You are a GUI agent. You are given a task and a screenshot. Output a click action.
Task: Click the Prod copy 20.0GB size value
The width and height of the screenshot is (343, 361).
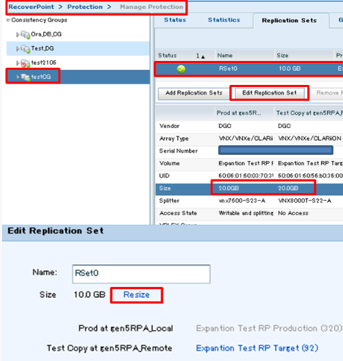click(x=228, y=188)
